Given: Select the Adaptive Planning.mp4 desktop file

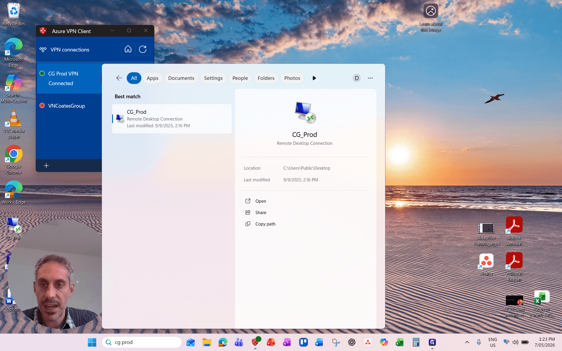Looking at the screenshot, I should (486, 234).
